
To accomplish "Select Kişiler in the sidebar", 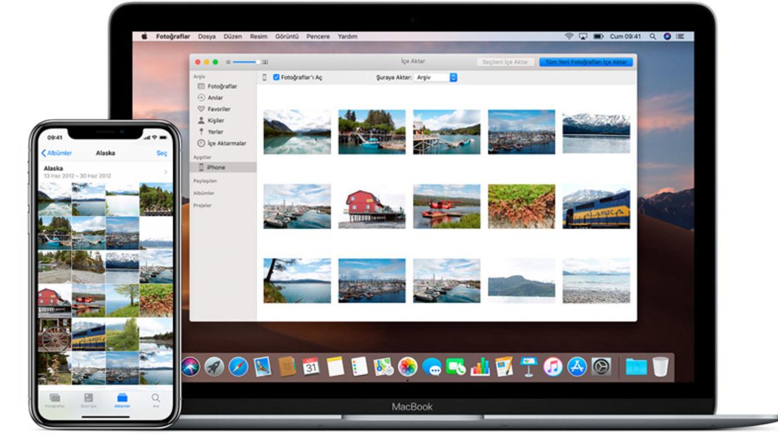I will pyautogui.click(x=217, y=120).
